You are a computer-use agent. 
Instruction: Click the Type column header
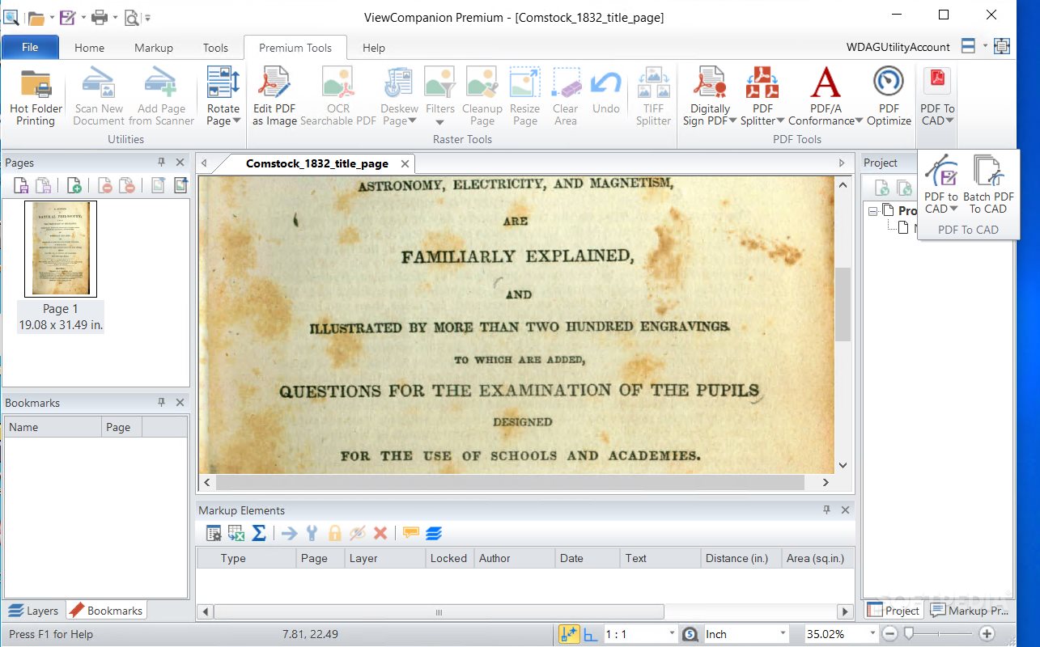245,558
